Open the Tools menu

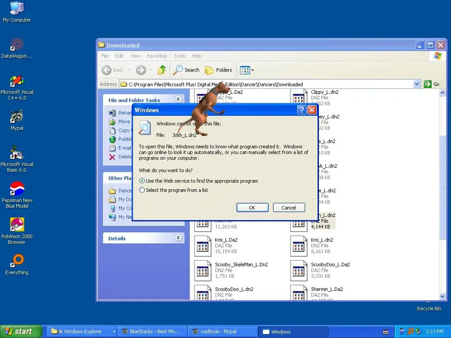[x=180, y=56]
